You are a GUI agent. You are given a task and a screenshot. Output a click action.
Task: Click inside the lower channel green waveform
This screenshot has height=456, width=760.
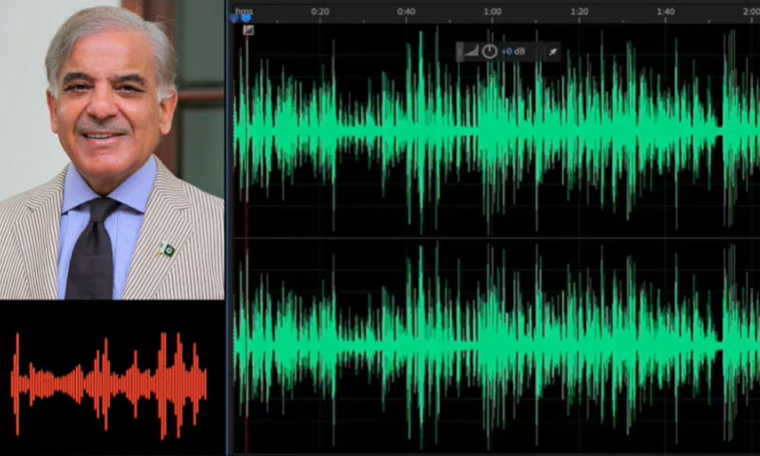coord(475,342)
